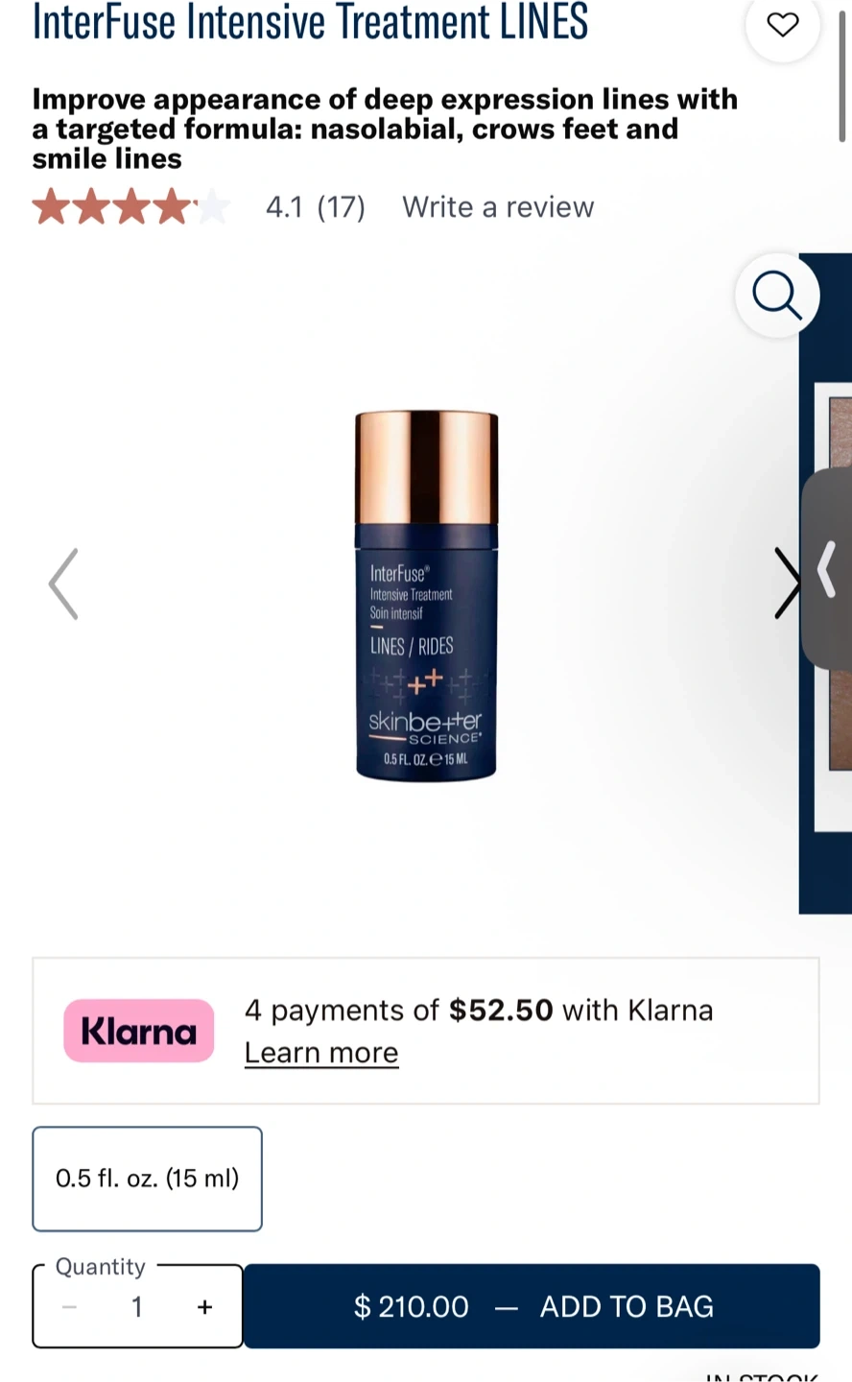
Task: Click the 4.1 rating number
Action: pyautogui.click(x=284, y=207)
